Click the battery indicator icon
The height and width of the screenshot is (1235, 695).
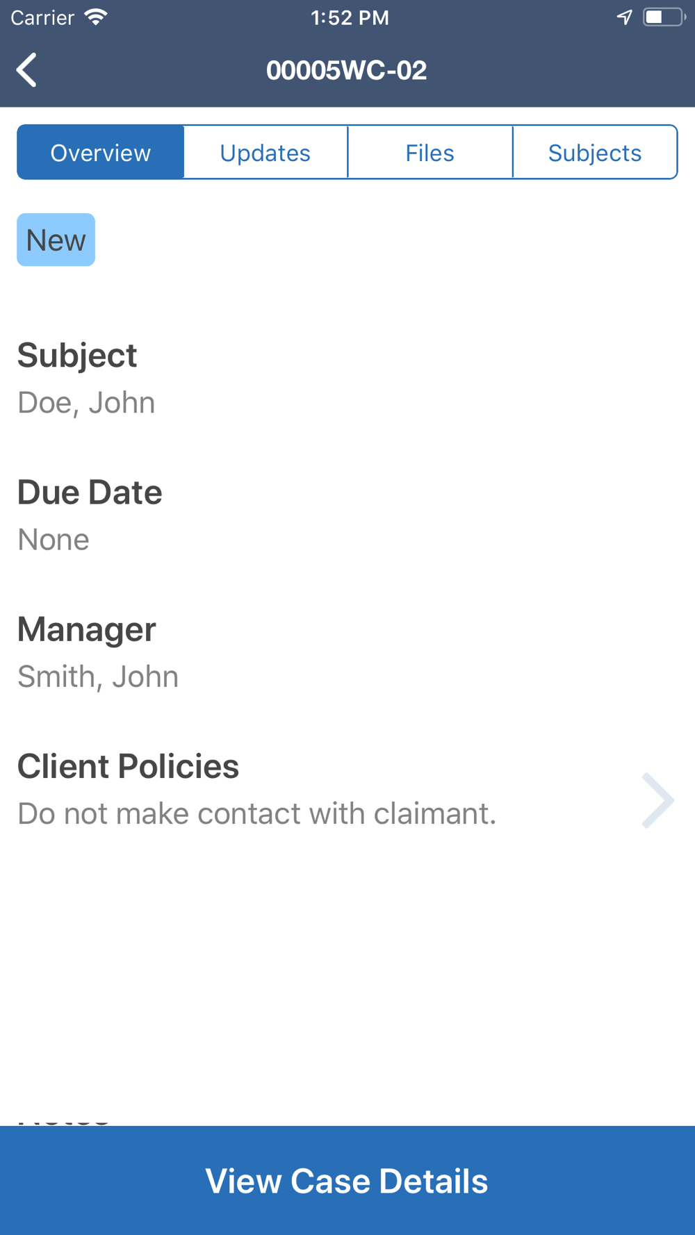click(x=664, y=17)
